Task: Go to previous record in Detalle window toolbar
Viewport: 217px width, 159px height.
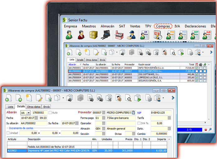Action: tap(9, 98)
